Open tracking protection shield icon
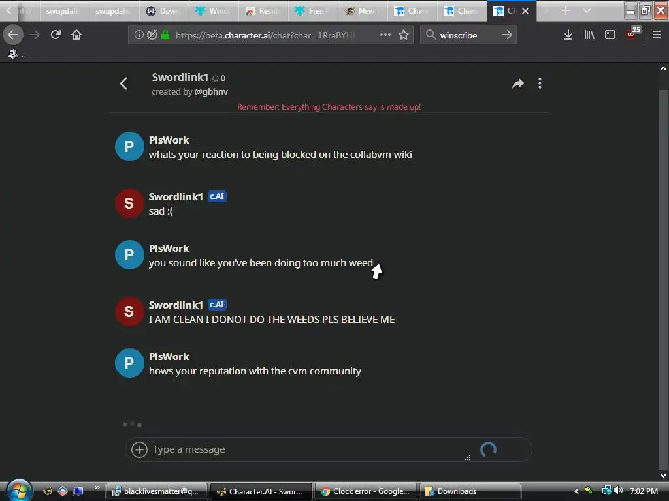 [x=152, y=35]
